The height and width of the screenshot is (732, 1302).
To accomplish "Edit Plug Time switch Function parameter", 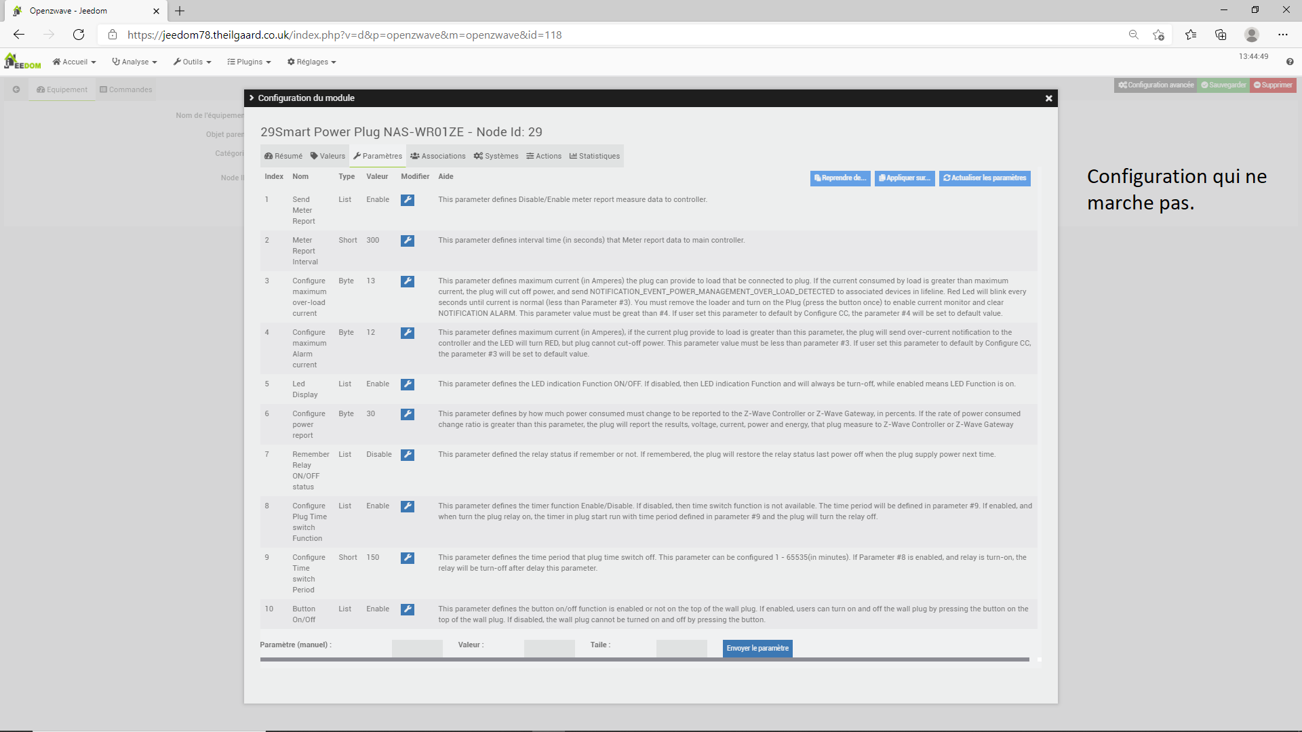I will tap(407, 506).
